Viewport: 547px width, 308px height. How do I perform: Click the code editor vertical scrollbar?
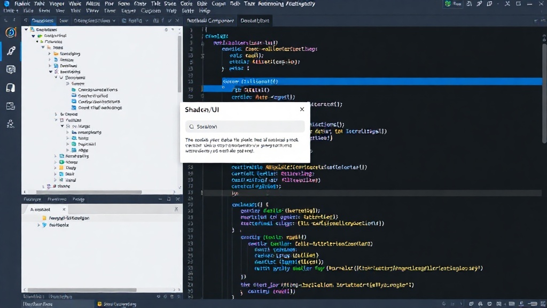click(544, 93)
